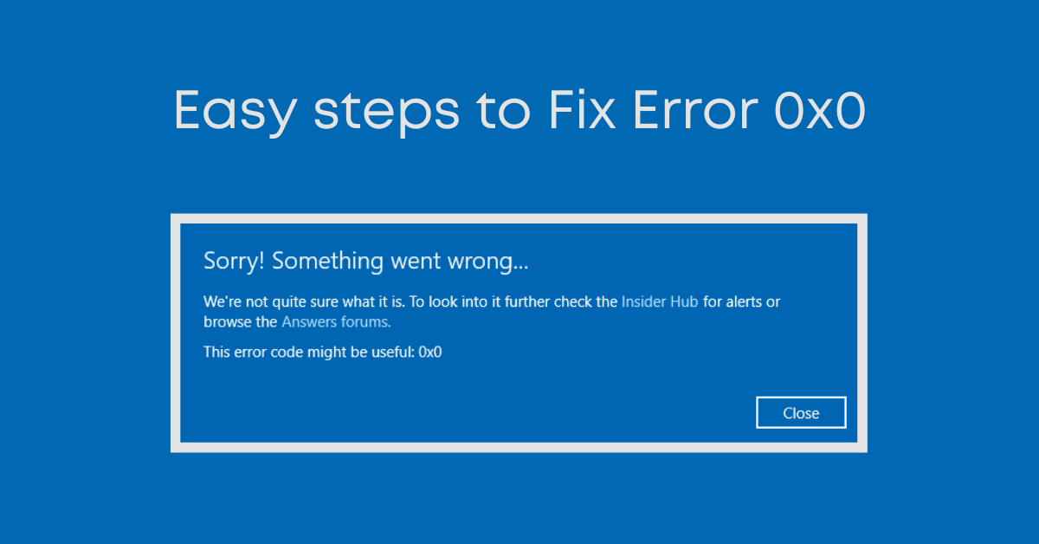
Task: Click the phrase 'for alerts or'
Action: coord(740,301)
